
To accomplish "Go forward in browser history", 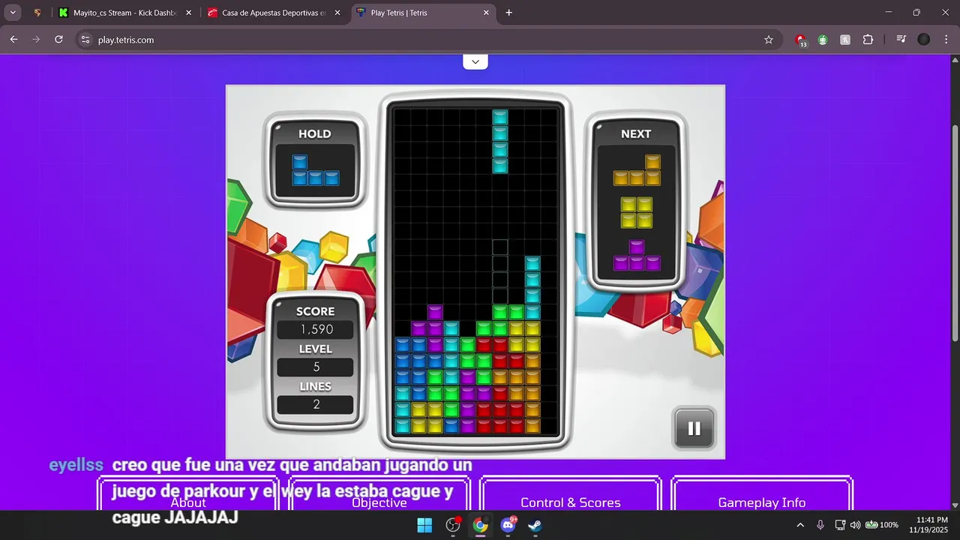I will (36, 40).
